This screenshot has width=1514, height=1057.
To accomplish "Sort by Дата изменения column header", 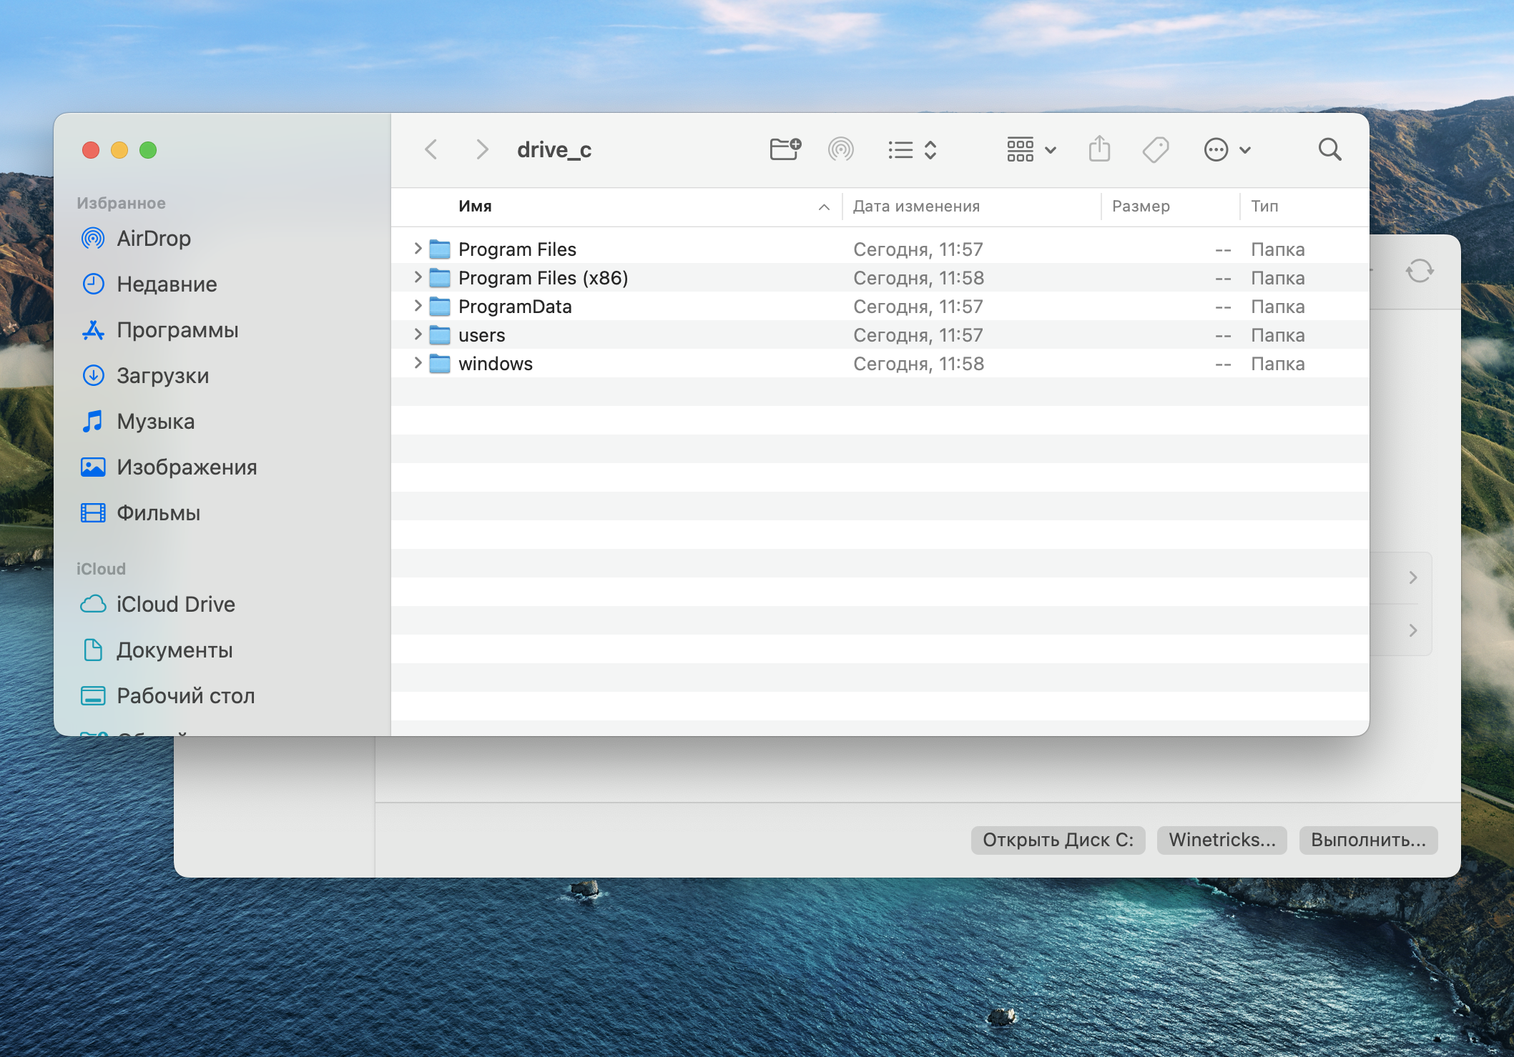I will pos(917,207).
